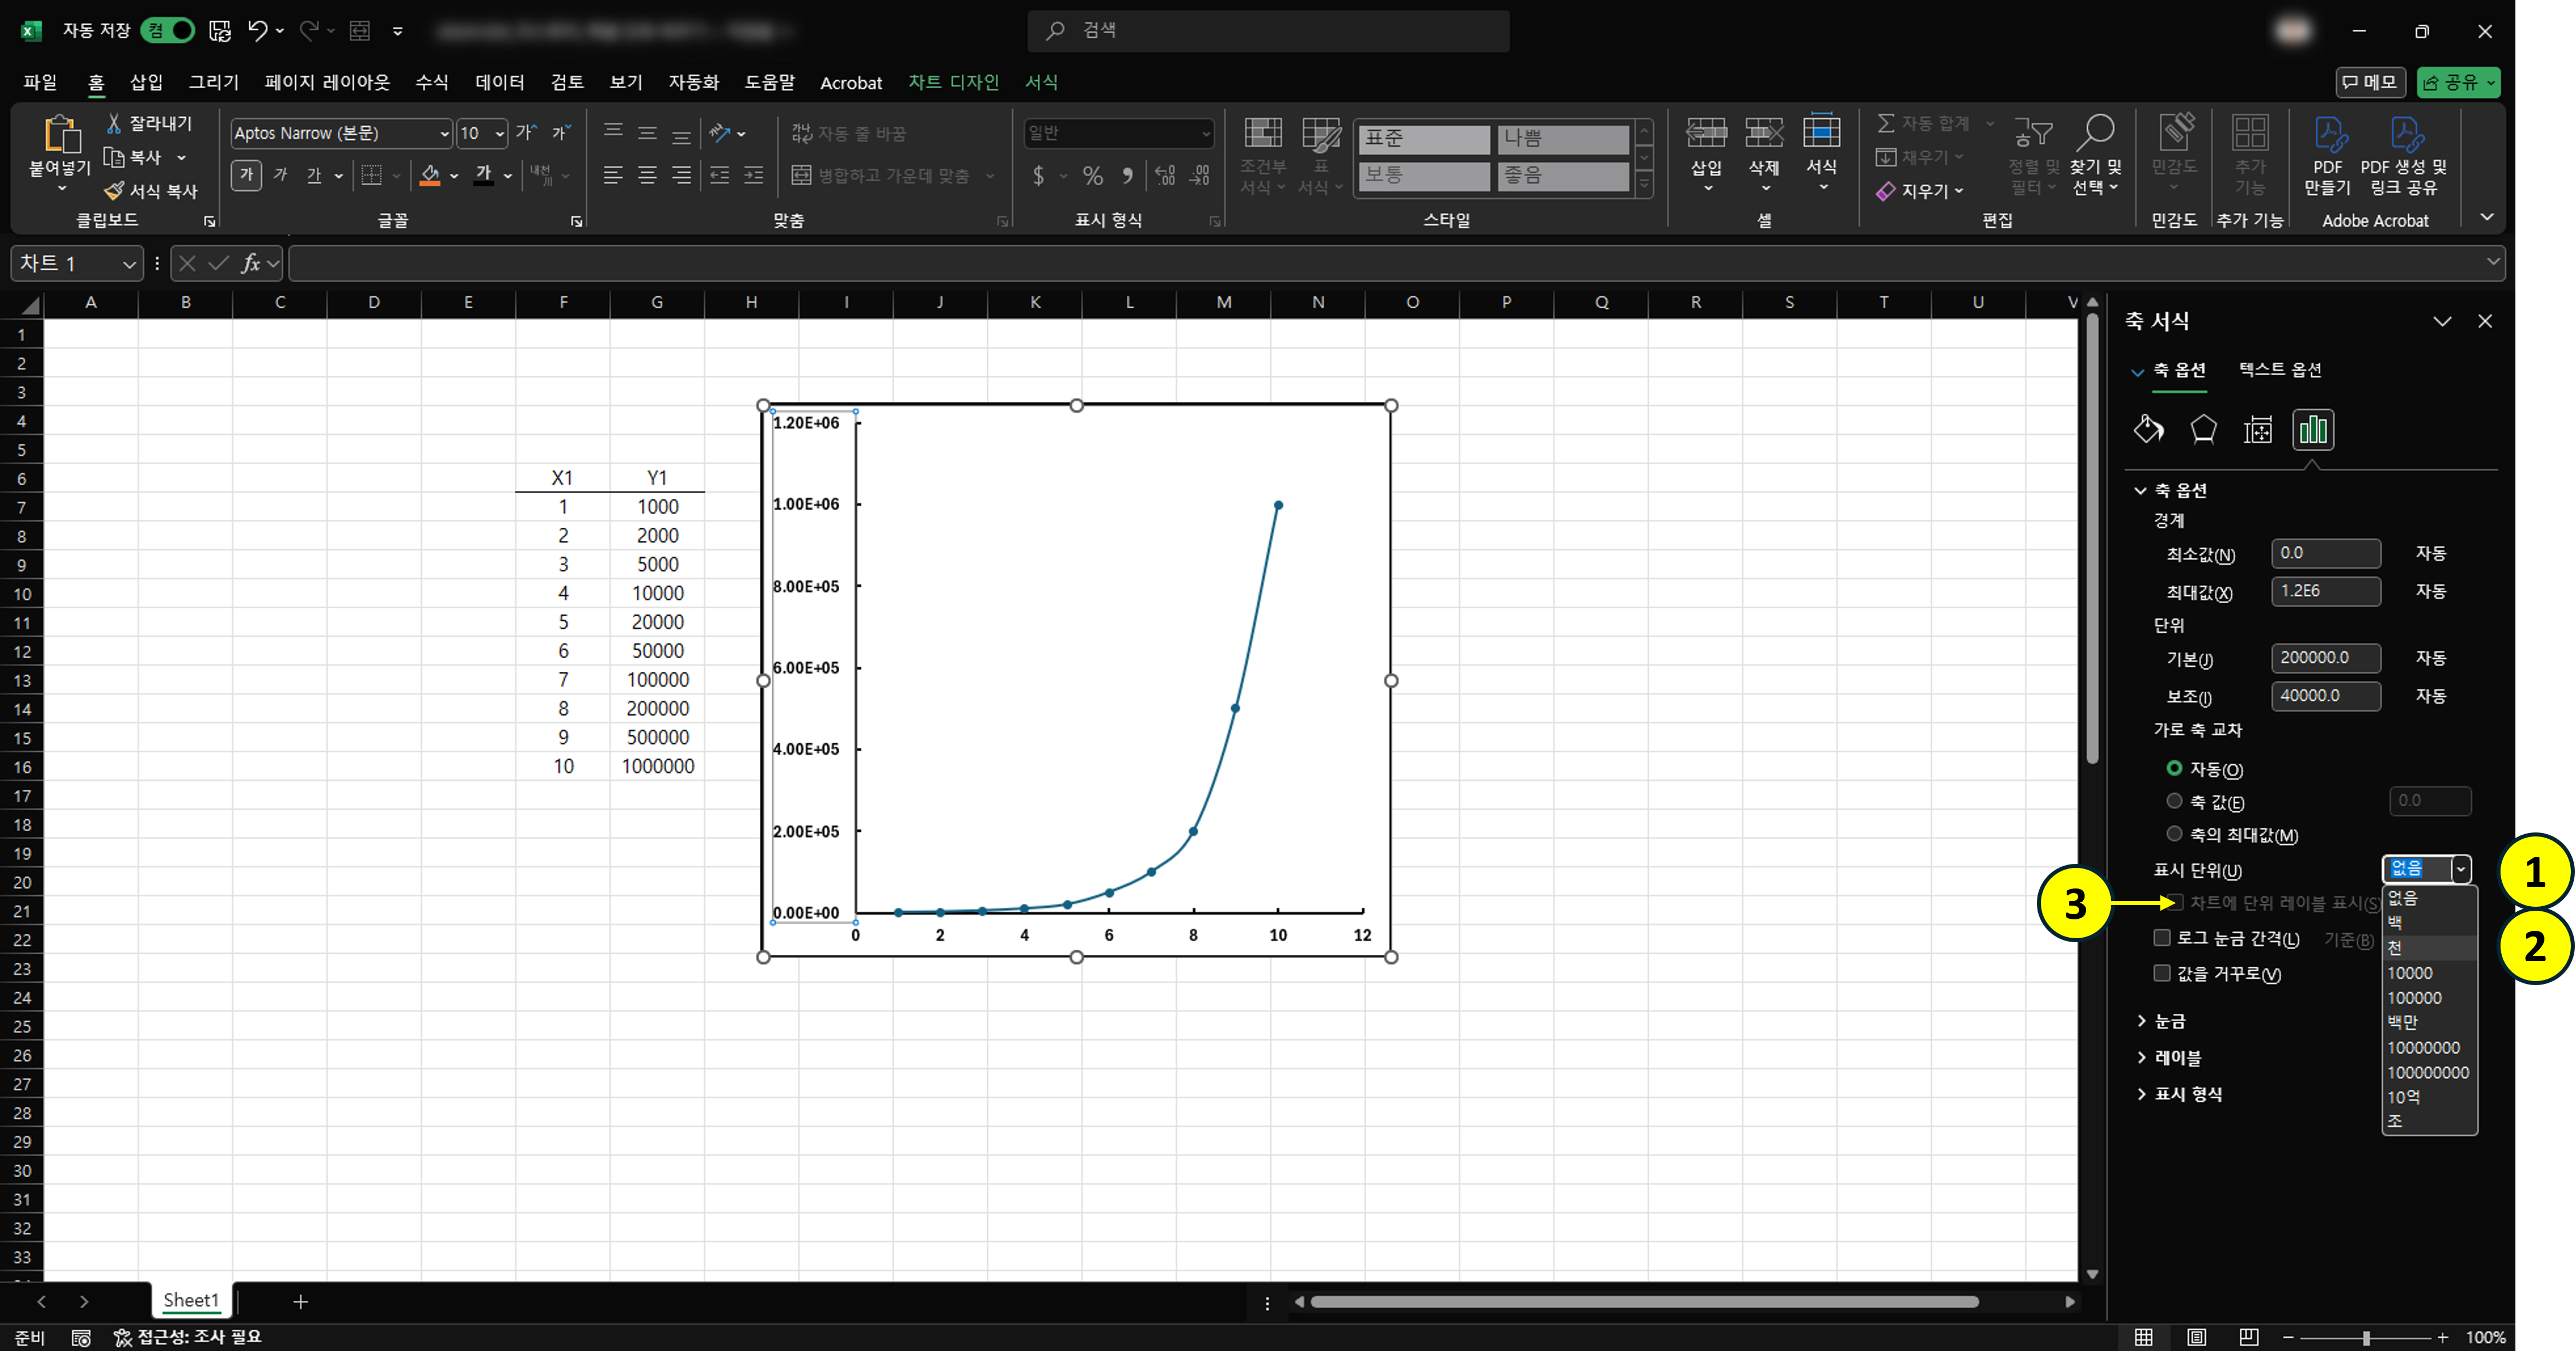The height and width of the screenshot is (1351, 2576).
Task: Open the Effects pentagon tab in Format Axis
Action: coord(2203,430)
